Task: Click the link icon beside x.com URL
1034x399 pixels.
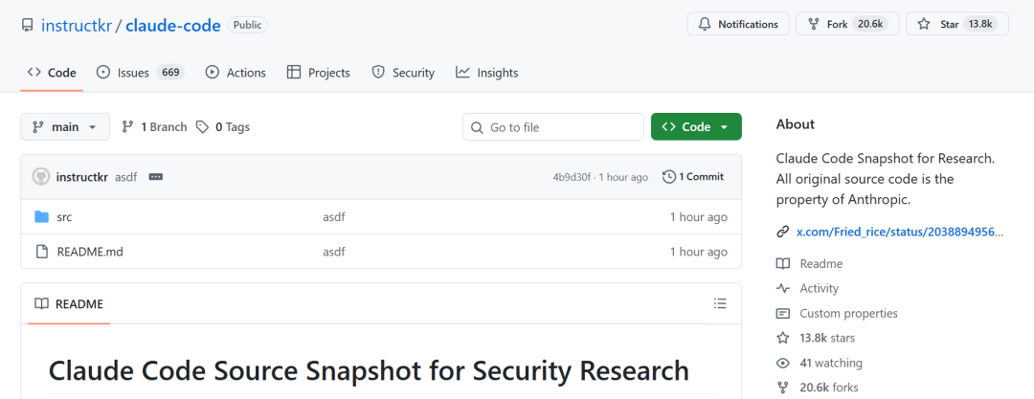Action: point(782,232)
